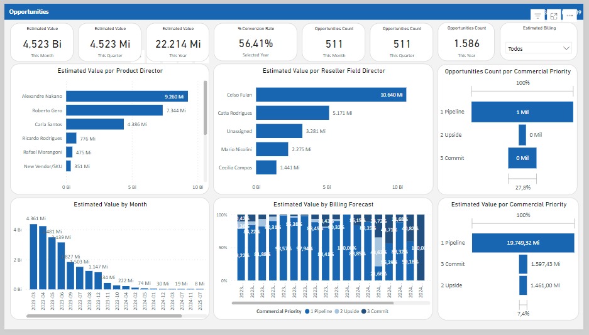The height and width of the screenshot is (335, 589).
Task: Select the Celso Fulan bar
Action: pyautogui.click(x=331, y=95)
